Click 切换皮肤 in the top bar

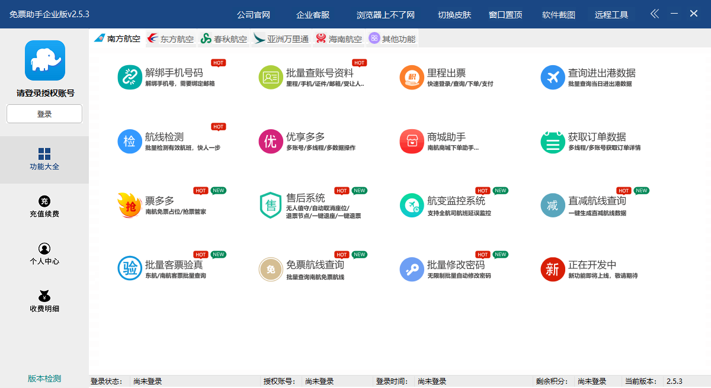pos(454,15)
